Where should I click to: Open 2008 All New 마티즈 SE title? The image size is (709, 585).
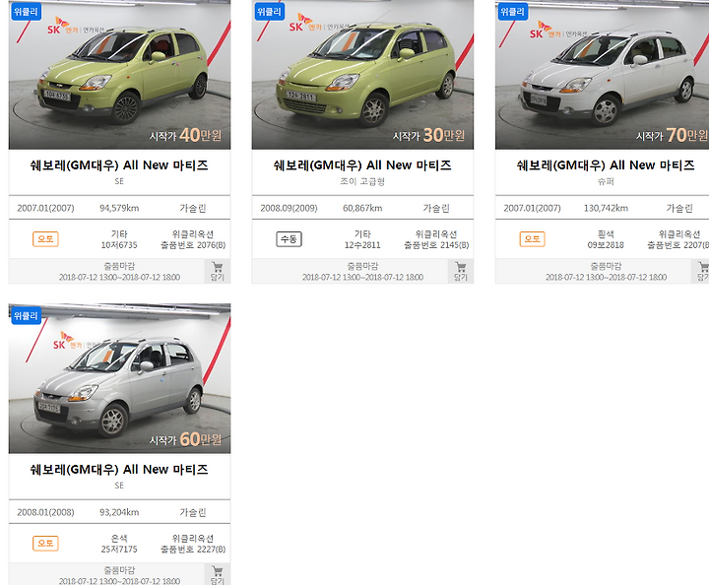(119, 470)
